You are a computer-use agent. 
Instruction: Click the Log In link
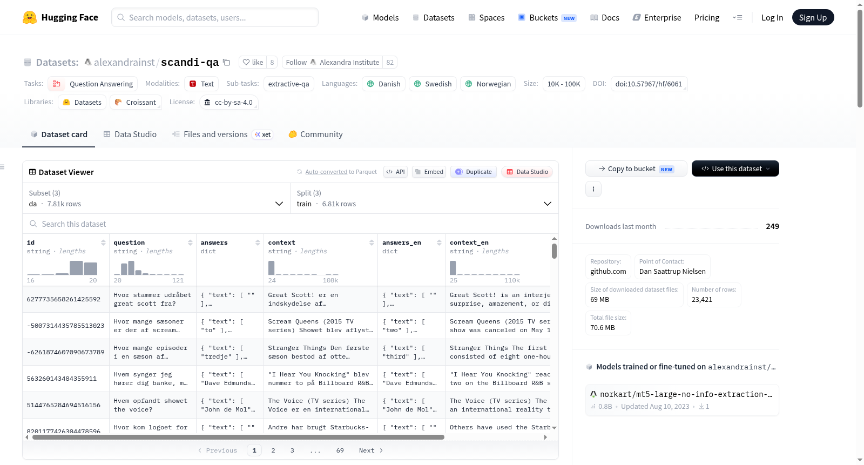[772, 17]
